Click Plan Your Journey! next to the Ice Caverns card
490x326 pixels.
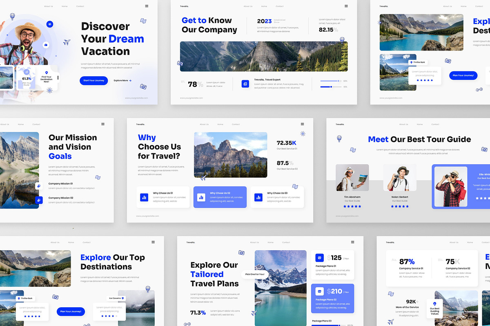pyautogui.click(x=71, y=311)
